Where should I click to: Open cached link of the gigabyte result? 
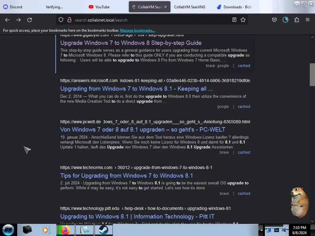click(x=244, y=66)
